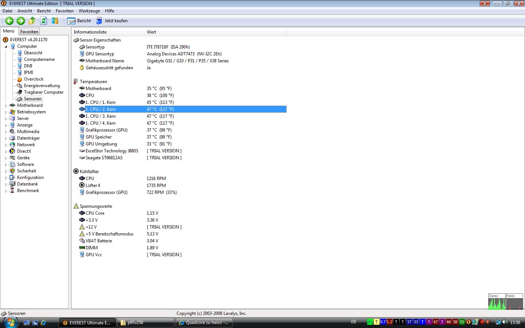Click the memory icon beside DIMM
525x328 pixels.
pos(82,248)
